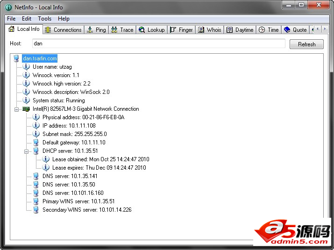Select 'Default gateway: 10.1.11.10' row
The width and height of the screenshot is (334, 250).
(74, 143)
